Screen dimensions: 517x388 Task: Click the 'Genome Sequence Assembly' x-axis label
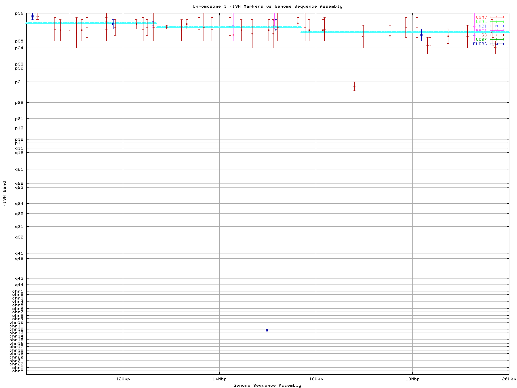267,386
